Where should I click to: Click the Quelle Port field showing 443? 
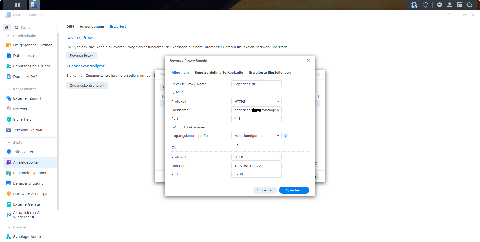coord(256,118)
